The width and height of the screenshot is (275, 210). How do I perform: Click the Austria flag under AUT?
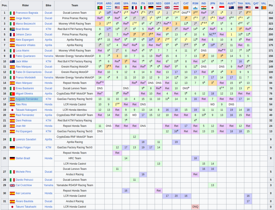point(176,8)
